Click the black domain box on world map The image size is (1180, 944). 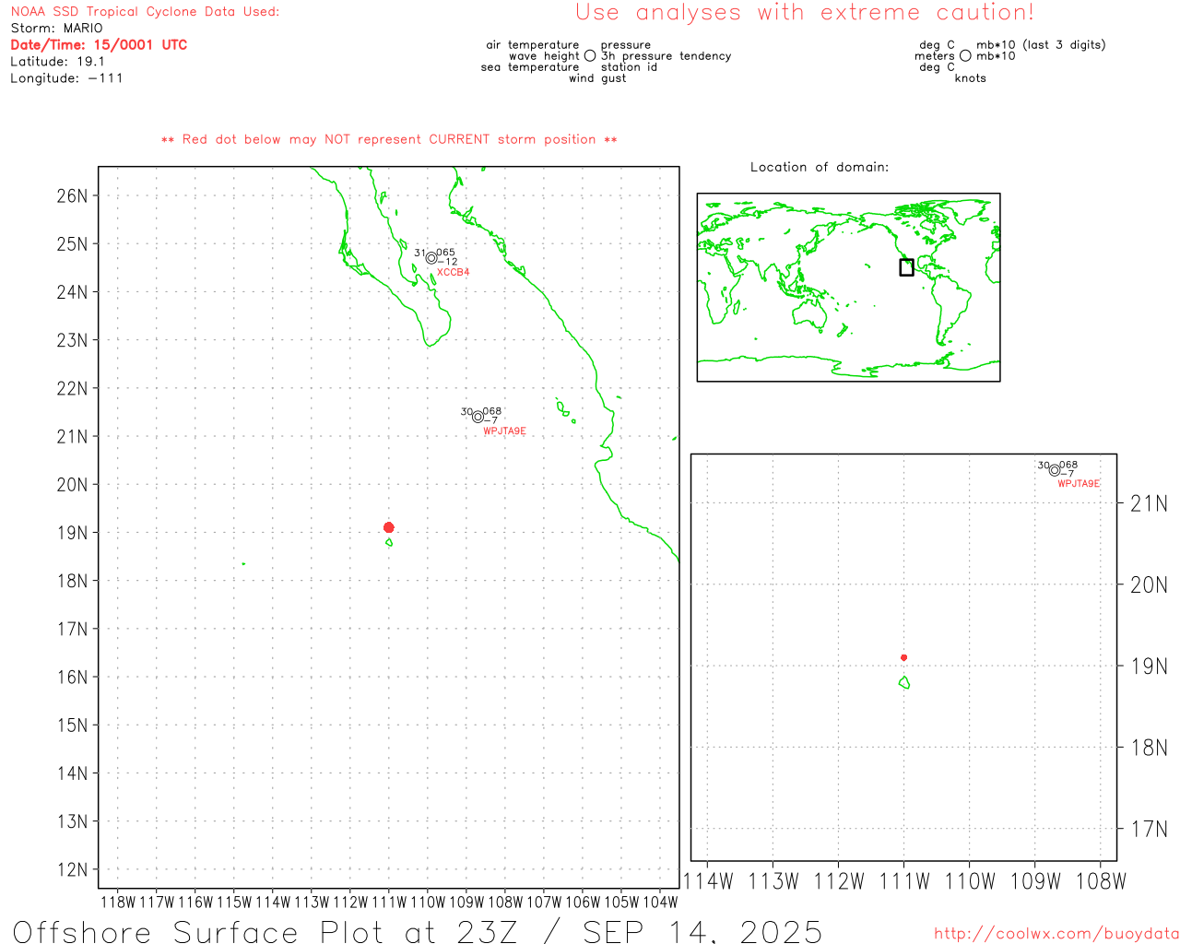click(906, 267)
